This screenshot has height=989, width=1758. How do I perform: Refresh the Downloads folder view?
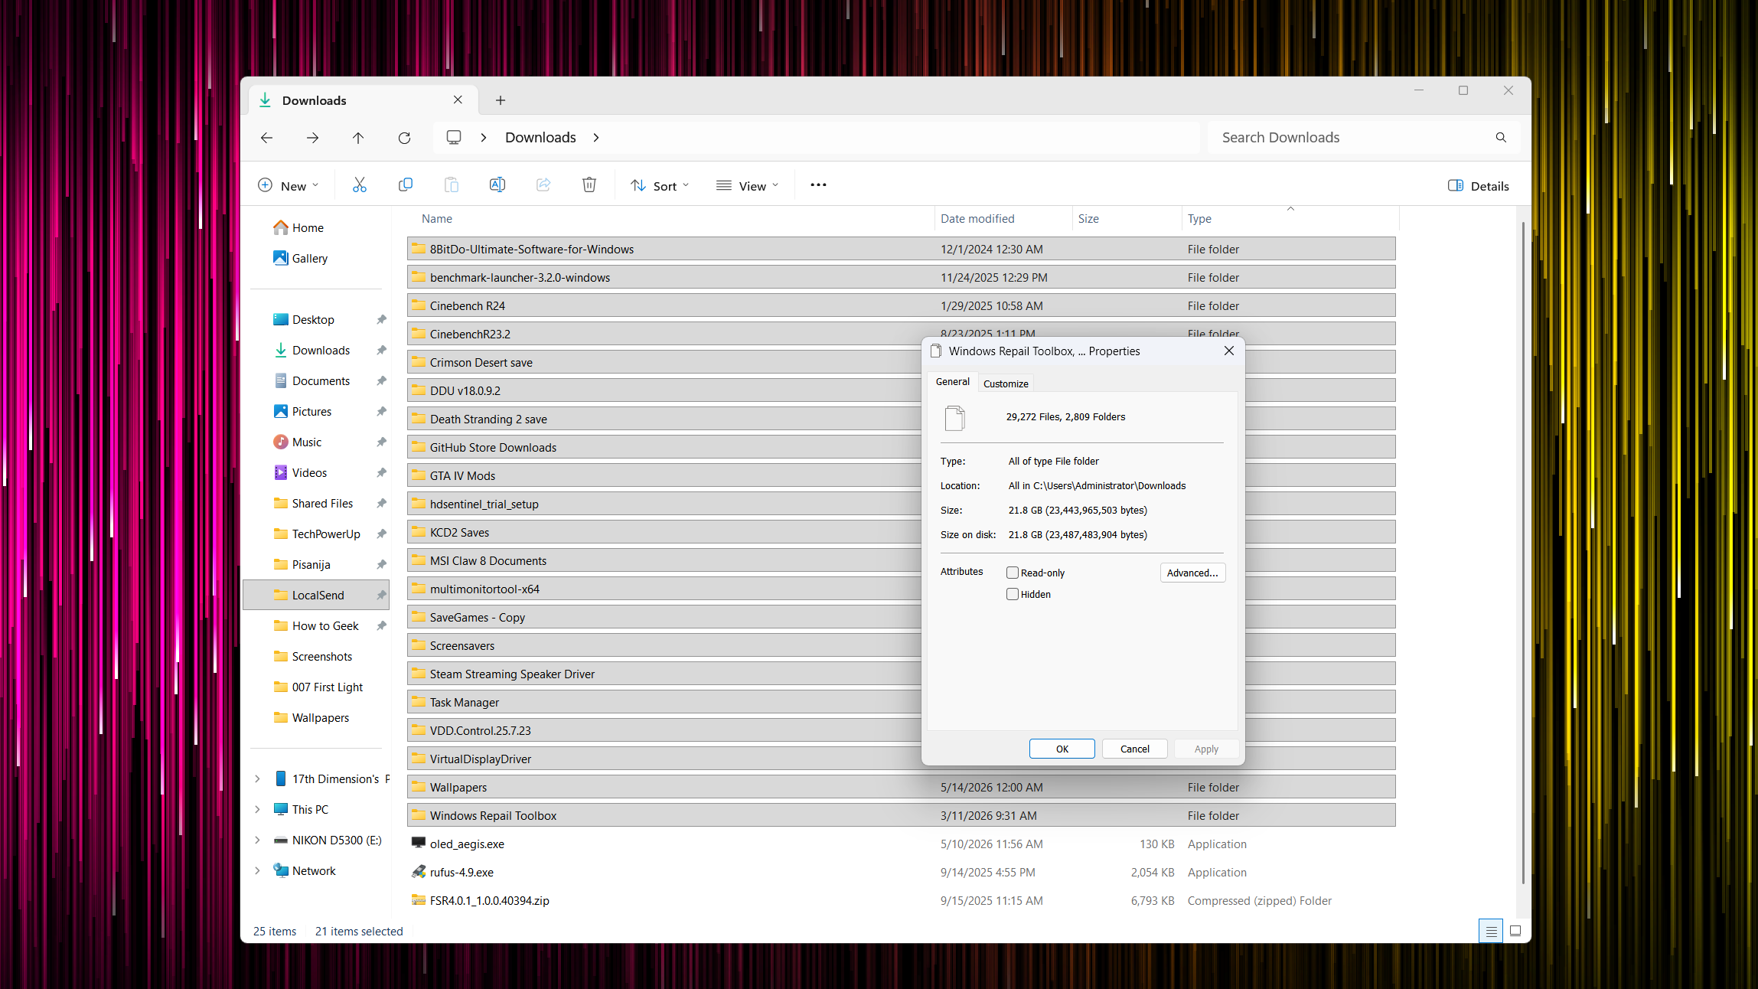pos(404,138)
